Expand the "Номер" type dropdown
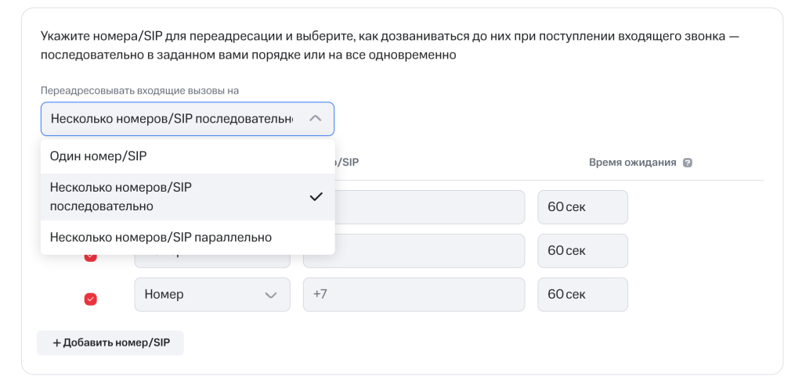The width and height of the screenshot is (802, 387). [x=212, y=295]
